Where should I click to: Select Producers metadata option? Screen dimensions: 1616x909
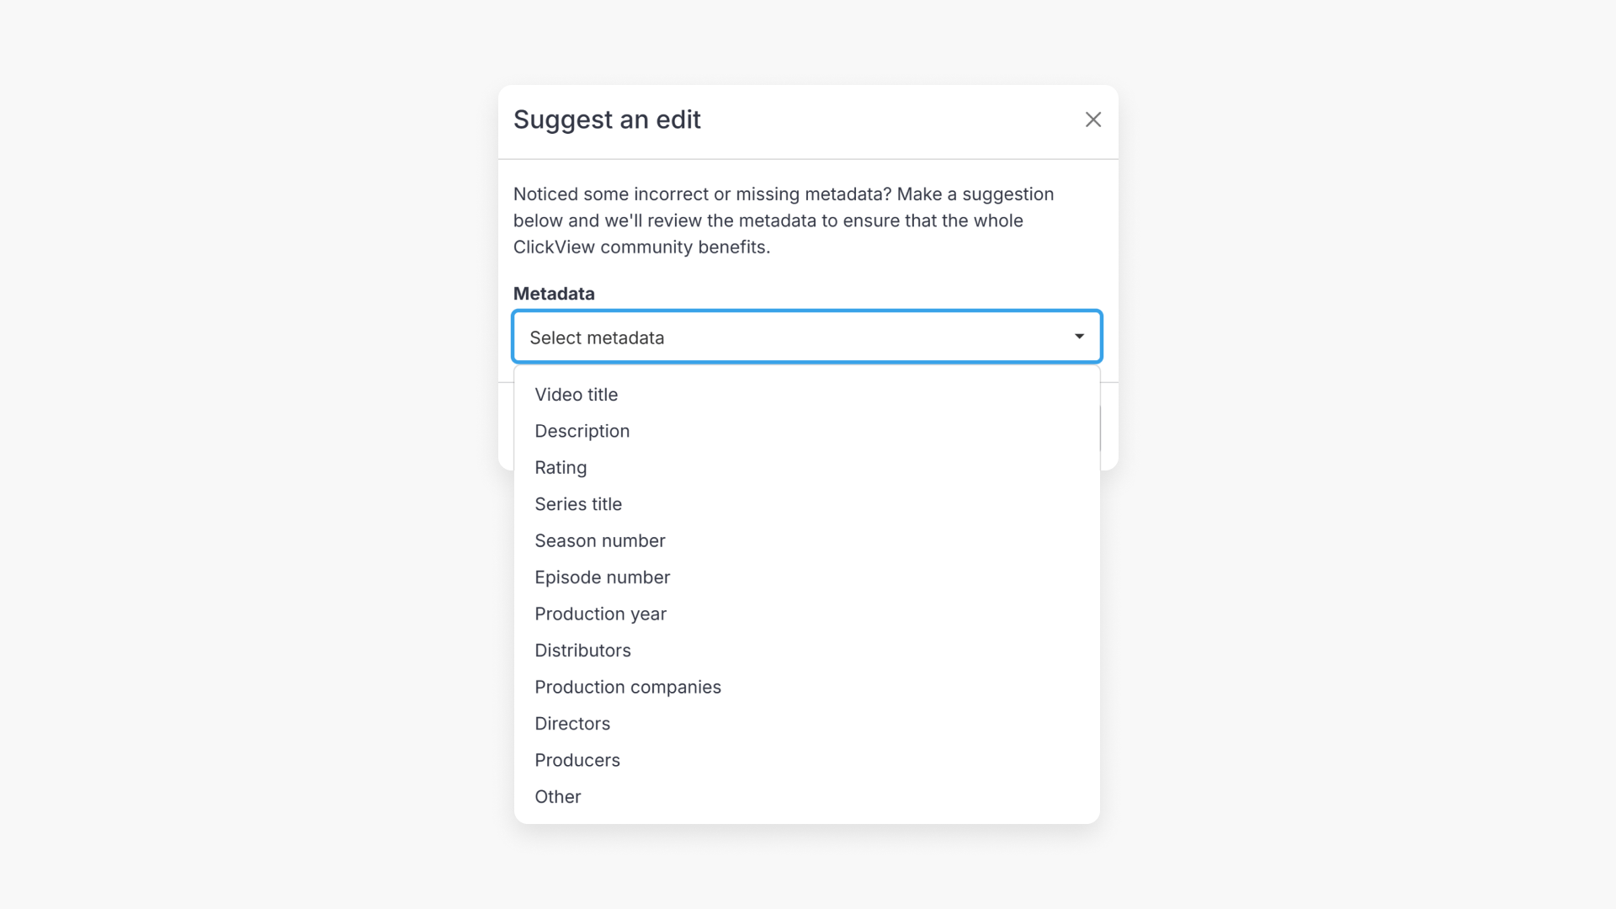pyautogui.click(x=577, y=760)
